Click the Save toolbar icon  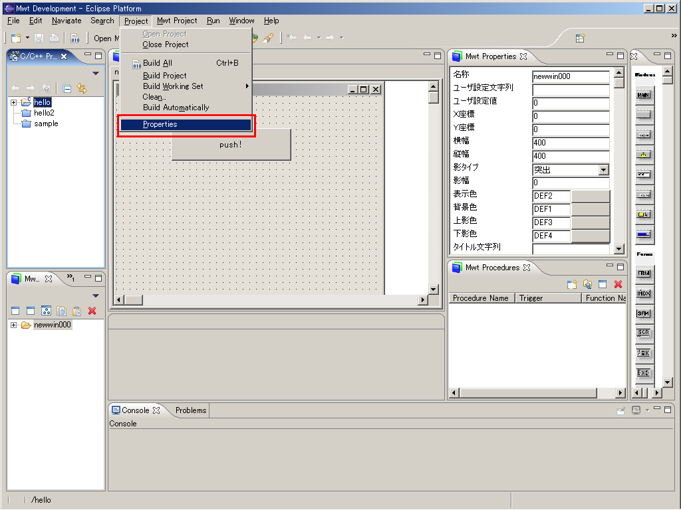point(39,38)
